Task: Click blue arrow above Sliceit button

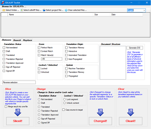Action: pyautogui.click(x=18, y=113)
